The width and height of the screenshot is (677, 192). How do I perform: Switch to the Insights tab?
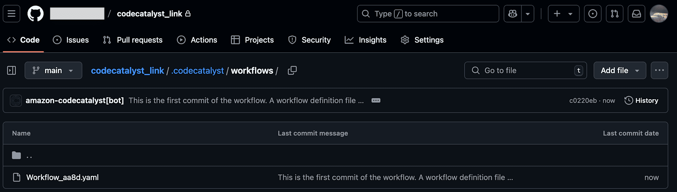click(x=366, y=40)
